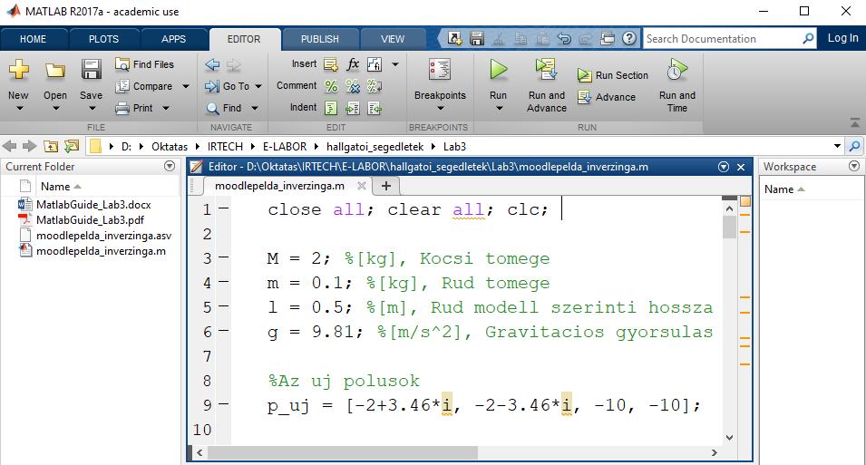Open Current Folder panel actions menu
This screenshot has width=866, height=465.
(x=170, y=166)
